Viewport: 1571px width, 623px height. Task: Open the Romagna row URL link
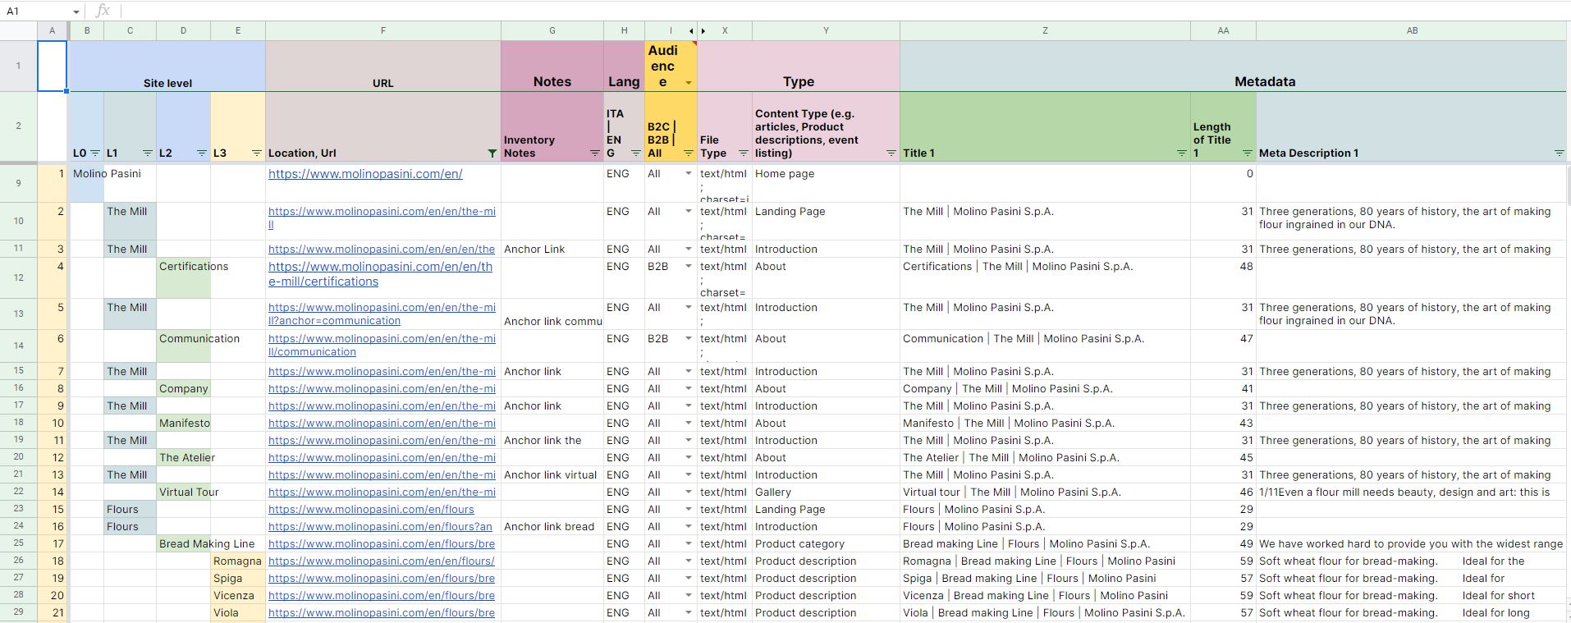tap(382, 561)
